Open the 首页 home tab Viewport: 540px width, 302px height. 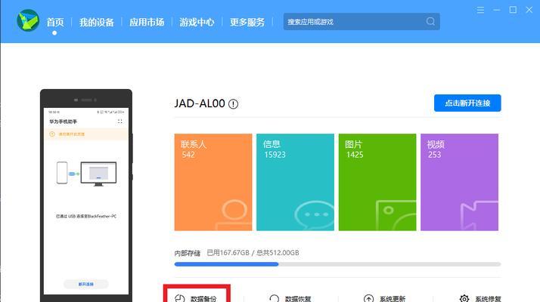pos(55,23)
